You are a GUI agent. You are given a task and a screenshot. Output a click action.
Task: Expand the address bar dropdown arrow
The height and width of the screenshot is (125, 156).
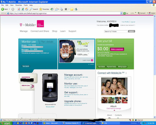click(x=121, y=13)
